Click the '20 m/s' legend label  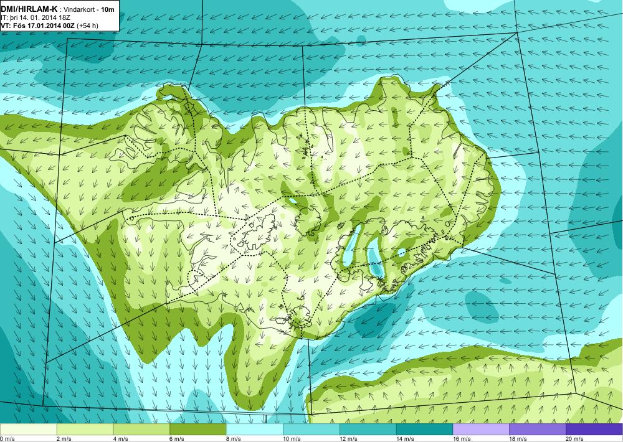tap(574, 439)
